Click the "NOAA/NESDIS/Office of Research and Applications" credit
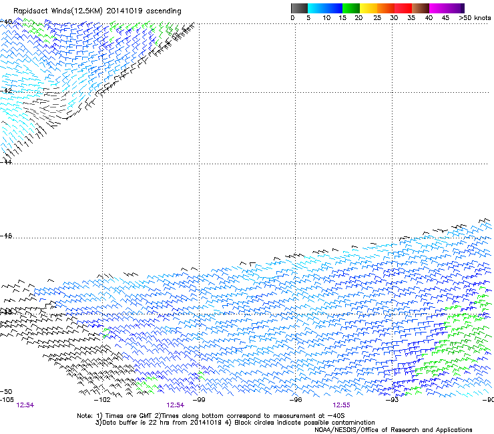494x434 pixels. coord(393,430)
